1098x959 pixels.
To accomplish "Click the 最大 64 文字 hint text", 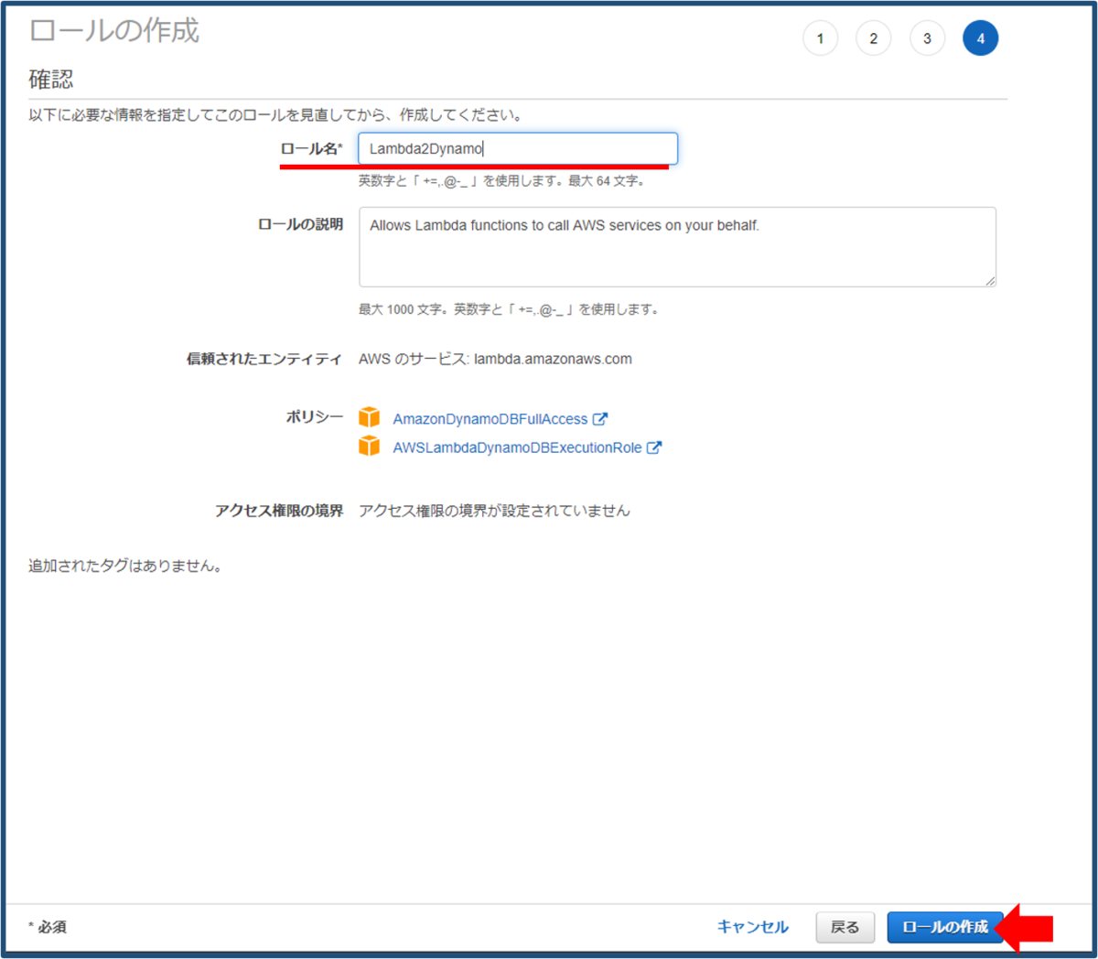I will 607,181.
